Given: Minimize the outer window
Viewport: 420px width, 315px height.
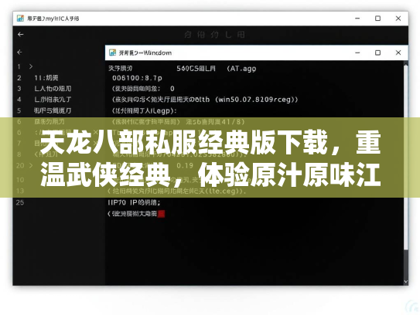Looking at the screenshot, I should click(357, 19).
